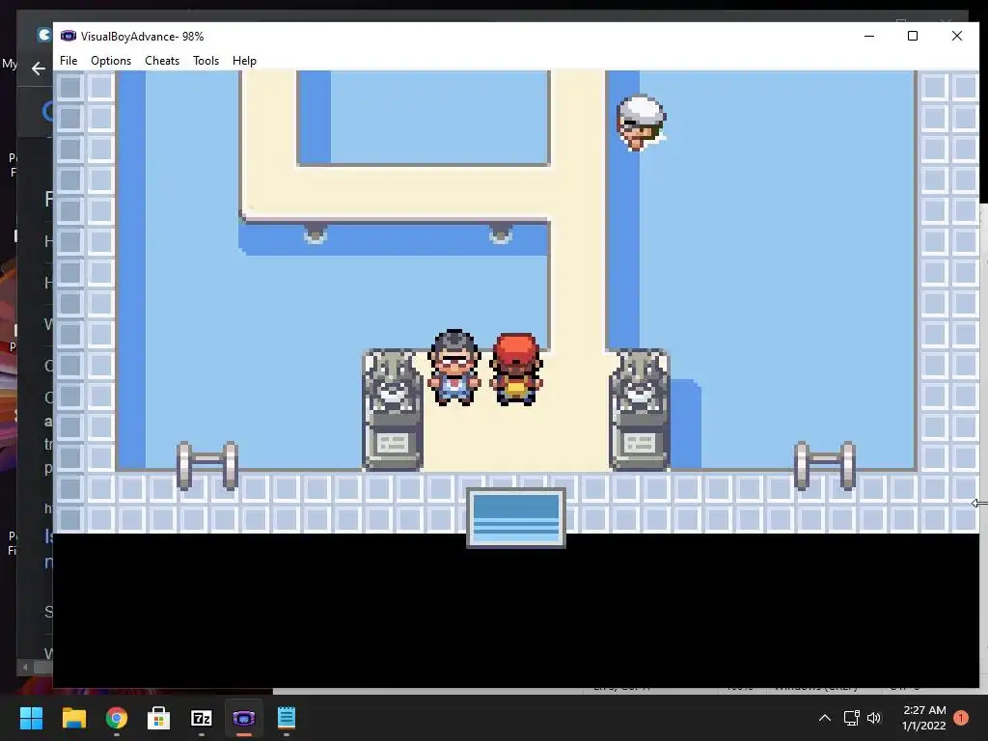988x741 pixels.
Task: Click the volume speaker tray icon
Action: point(874,718)
